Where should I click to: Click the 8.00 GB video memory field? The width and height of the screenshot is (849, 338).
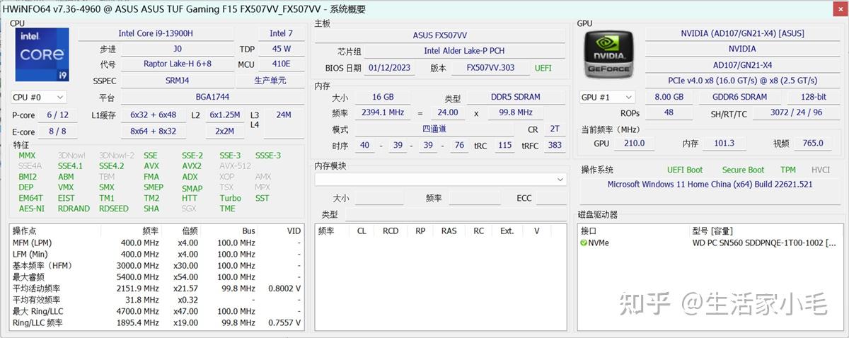tap(669, 97)
